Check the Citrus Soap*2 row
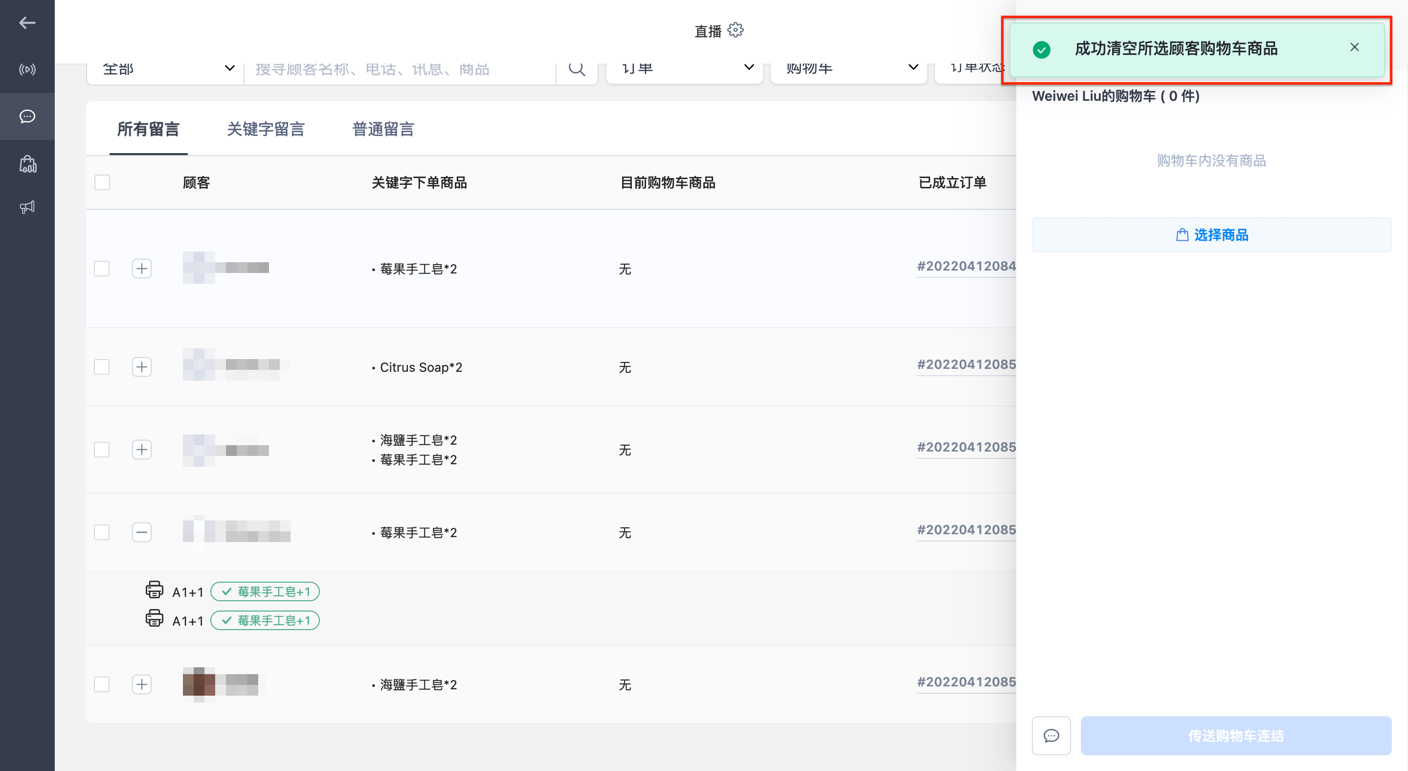The width and height of the screenshot is (1408, 771). [x=102, y=366]
